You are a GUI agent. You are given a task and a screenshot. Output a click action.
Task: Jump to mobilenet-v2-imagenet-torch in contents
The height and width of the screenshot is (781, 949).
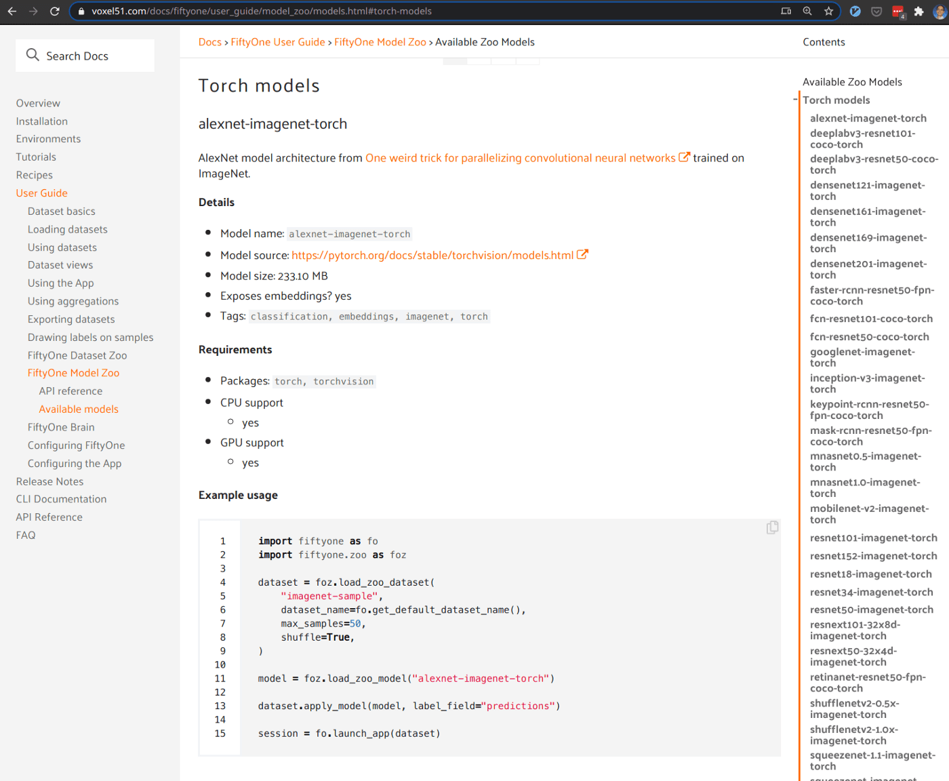[870, 514]
